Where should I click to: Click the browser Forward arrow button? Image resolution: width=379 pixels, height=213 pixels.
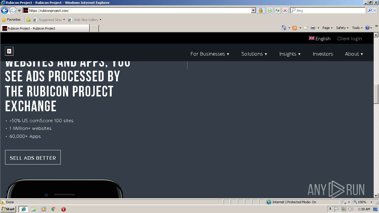pyautogui.click(x=13, y=11)
